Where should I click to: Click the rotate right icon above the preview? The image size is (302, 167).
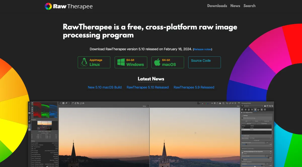(x=230, y=103)
